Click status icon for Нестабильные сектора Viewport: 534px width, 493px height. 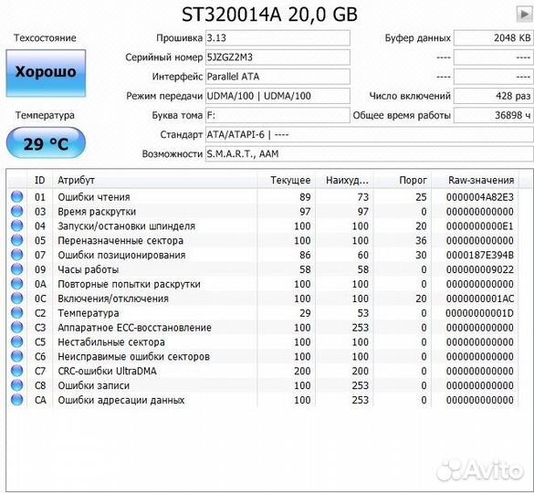point(16,341)
